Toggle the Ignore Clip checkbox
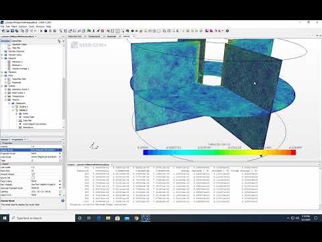The width and height of the screenshot is (322, 242). [33, 177]
